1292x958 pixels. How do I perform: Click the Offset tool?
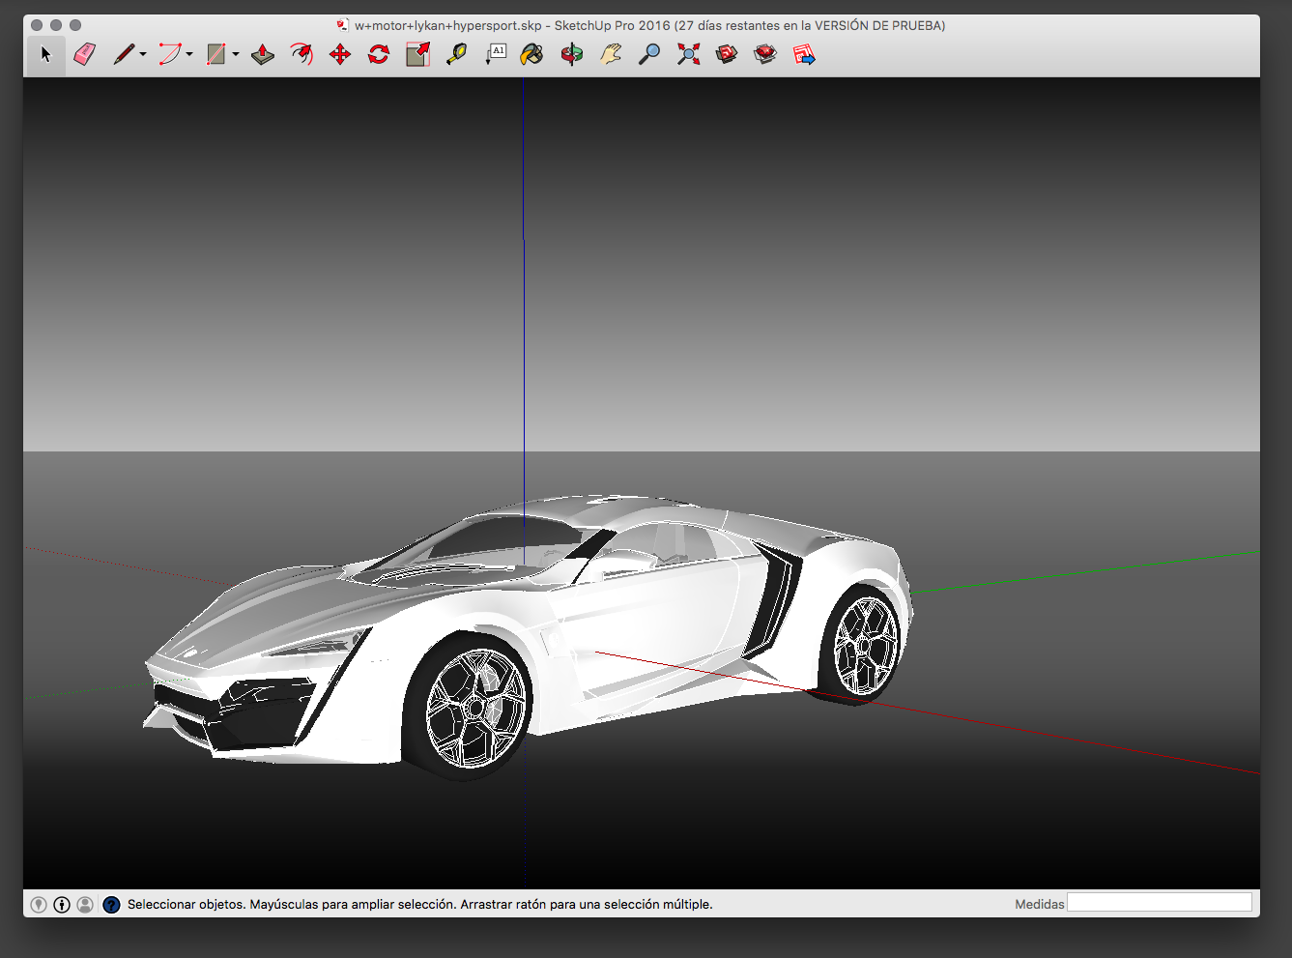[x=301, y=54]
